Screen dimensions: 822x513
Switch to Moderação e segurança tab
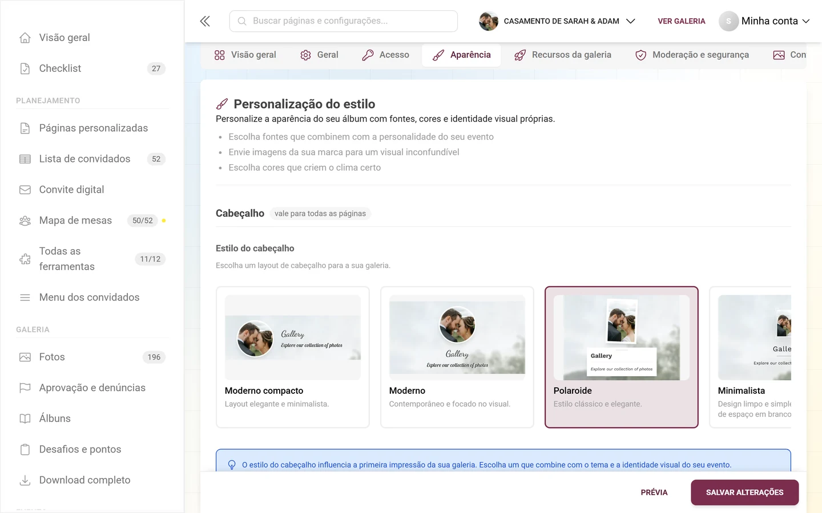(692, 55)
